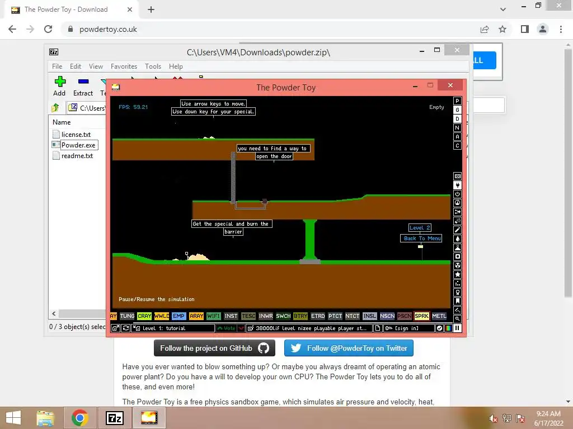The image size is (573, 429).
Task: Open the Favorites menu in 7-Zip
Action: 124,66
